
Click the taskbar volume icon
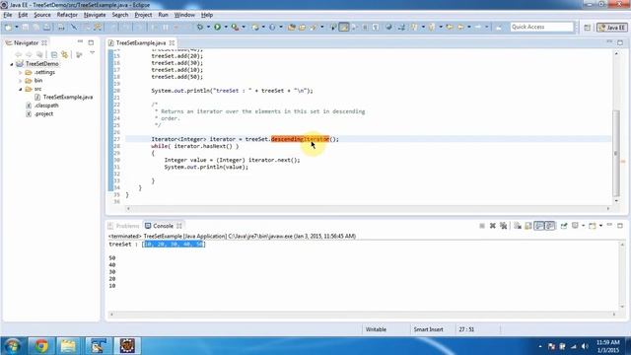click(585, 346)
